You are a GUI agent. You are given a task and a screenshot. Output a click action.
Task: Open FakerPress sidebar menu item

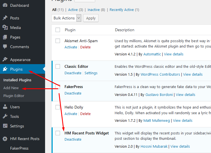pyautogui.click(x=19, y=148)
